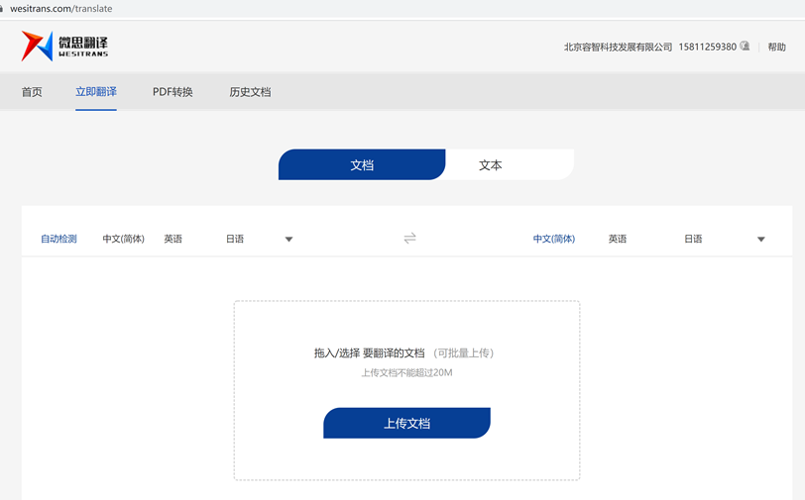Choose 英语 as the target language
805x500 pixels.
point(618,240)
